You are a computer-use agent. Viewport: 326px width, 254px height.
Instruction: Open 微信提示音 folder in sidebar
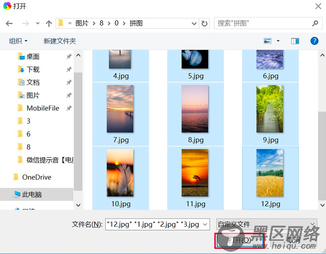45,160
